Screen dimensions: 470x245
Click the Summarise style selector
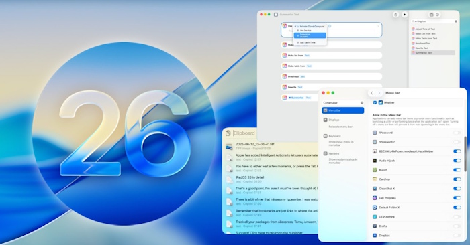[297, 98]
